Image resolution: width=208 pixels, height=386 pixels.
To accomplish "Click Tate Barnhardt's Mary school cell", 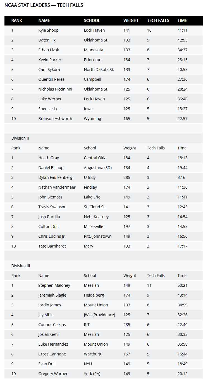I will click(x=89, y=246).
